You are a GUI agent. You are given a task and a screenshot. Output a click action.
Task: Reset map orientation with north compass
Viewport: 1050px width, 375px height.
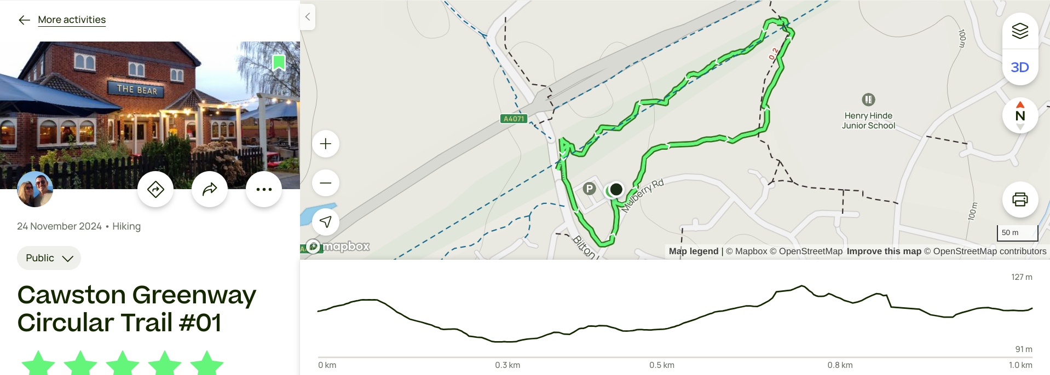[x=1020, y=115]
